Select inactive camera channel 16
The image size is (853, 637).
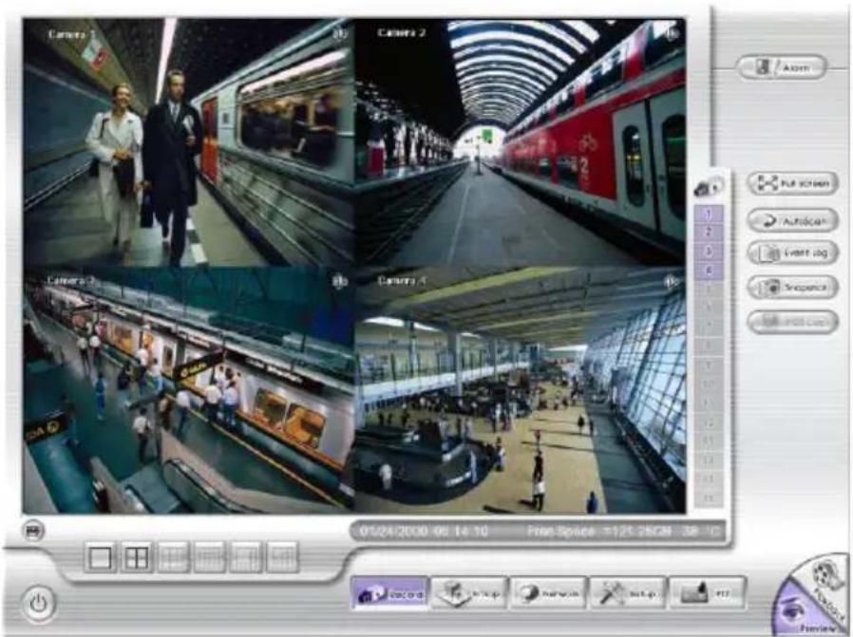[709, 497]
